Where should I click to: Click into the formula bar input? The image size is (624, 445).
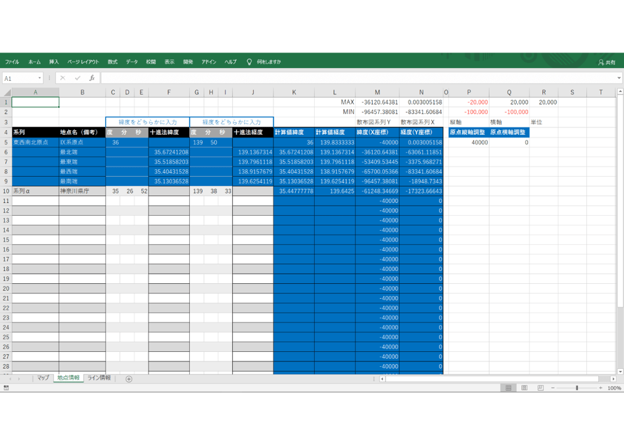pyautogui.click(x=358, y=78)
